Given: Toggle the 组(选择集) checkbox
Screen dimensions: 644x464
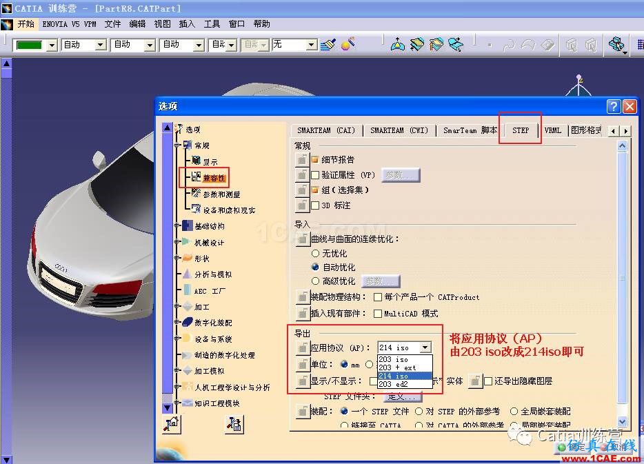Looking at the screenshot, I should pos(315,190).
